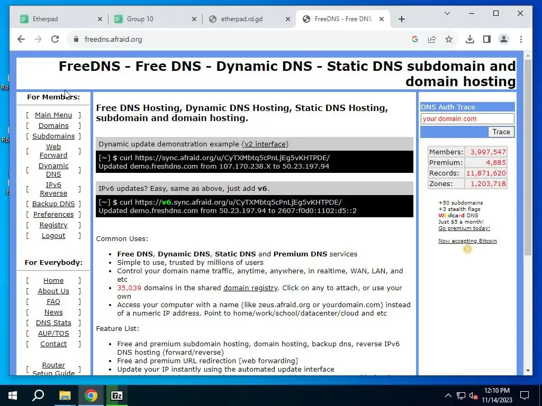Open the Preferences link
542x406 pixels.
[53, 215]
